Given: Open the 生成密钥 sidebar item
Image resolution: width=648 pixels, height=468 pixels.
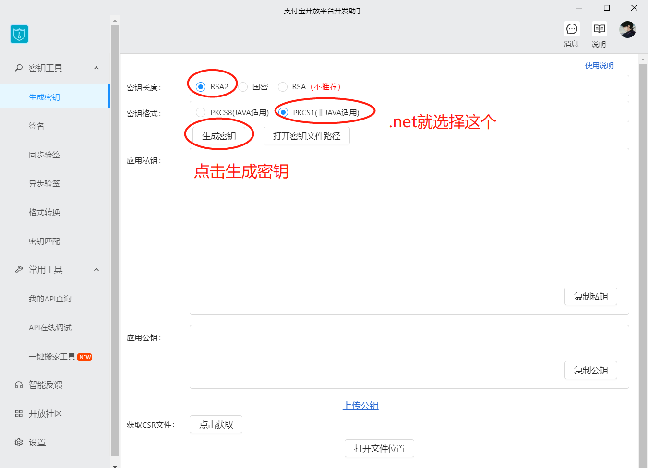Looking at the screenshot, I should point(55,97).
